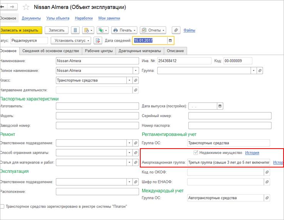Open calendar for Дата сведений
The width and height of the screenshot is (284, 220).
point(170,41)
